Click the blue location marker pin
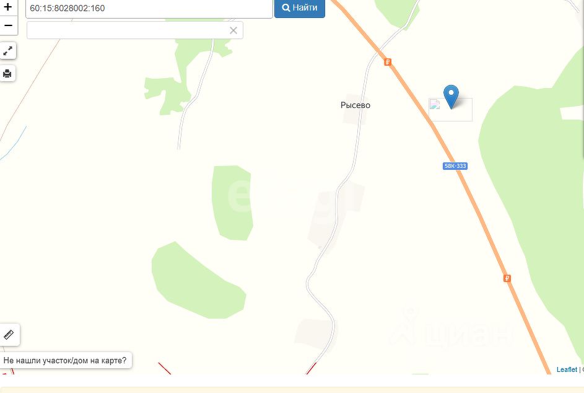The image size is (584, 393). 451,97
